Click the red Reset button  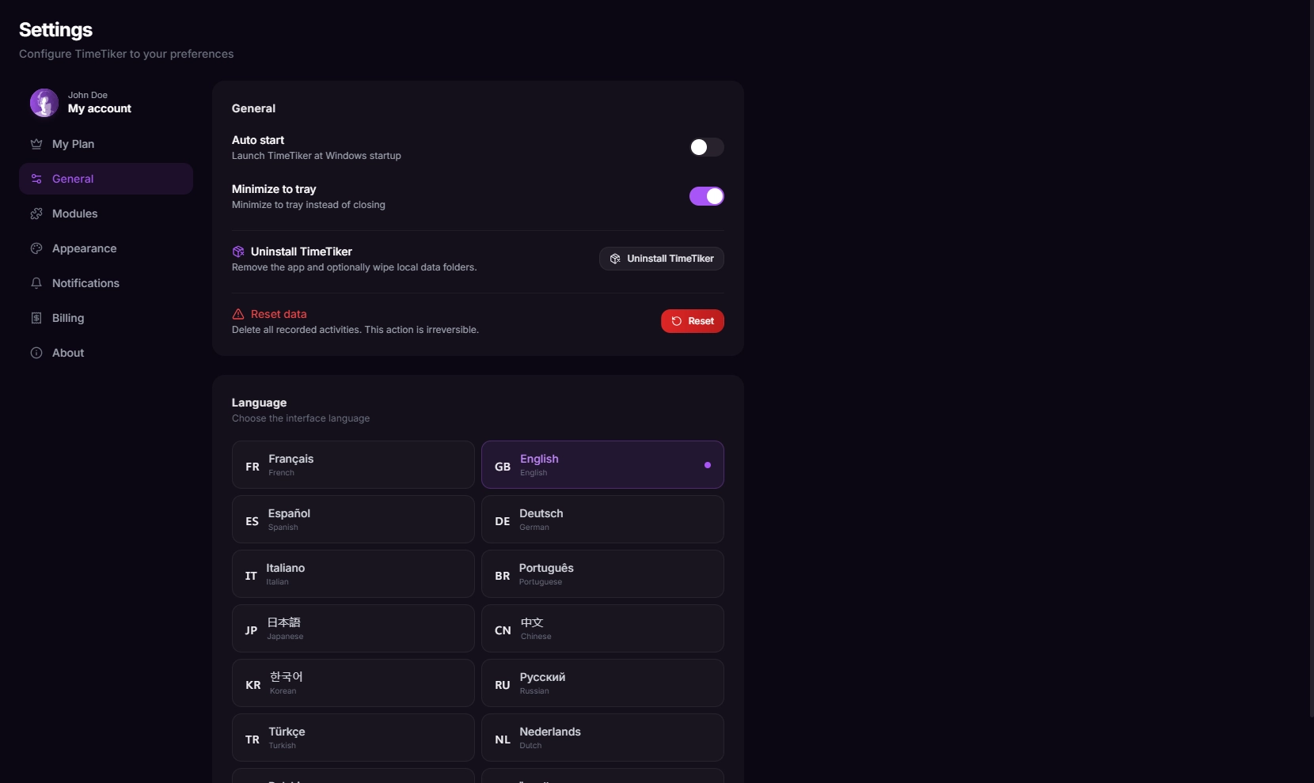(693, 321)
